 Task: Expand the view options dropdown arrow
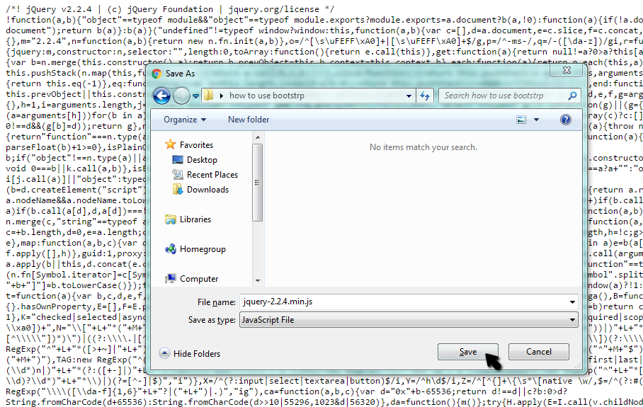tap(536, 120)
